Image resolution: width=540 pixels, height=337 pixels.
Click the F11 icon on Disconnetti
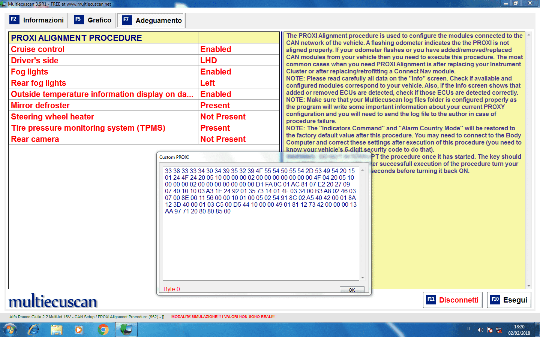click(431, 300)
